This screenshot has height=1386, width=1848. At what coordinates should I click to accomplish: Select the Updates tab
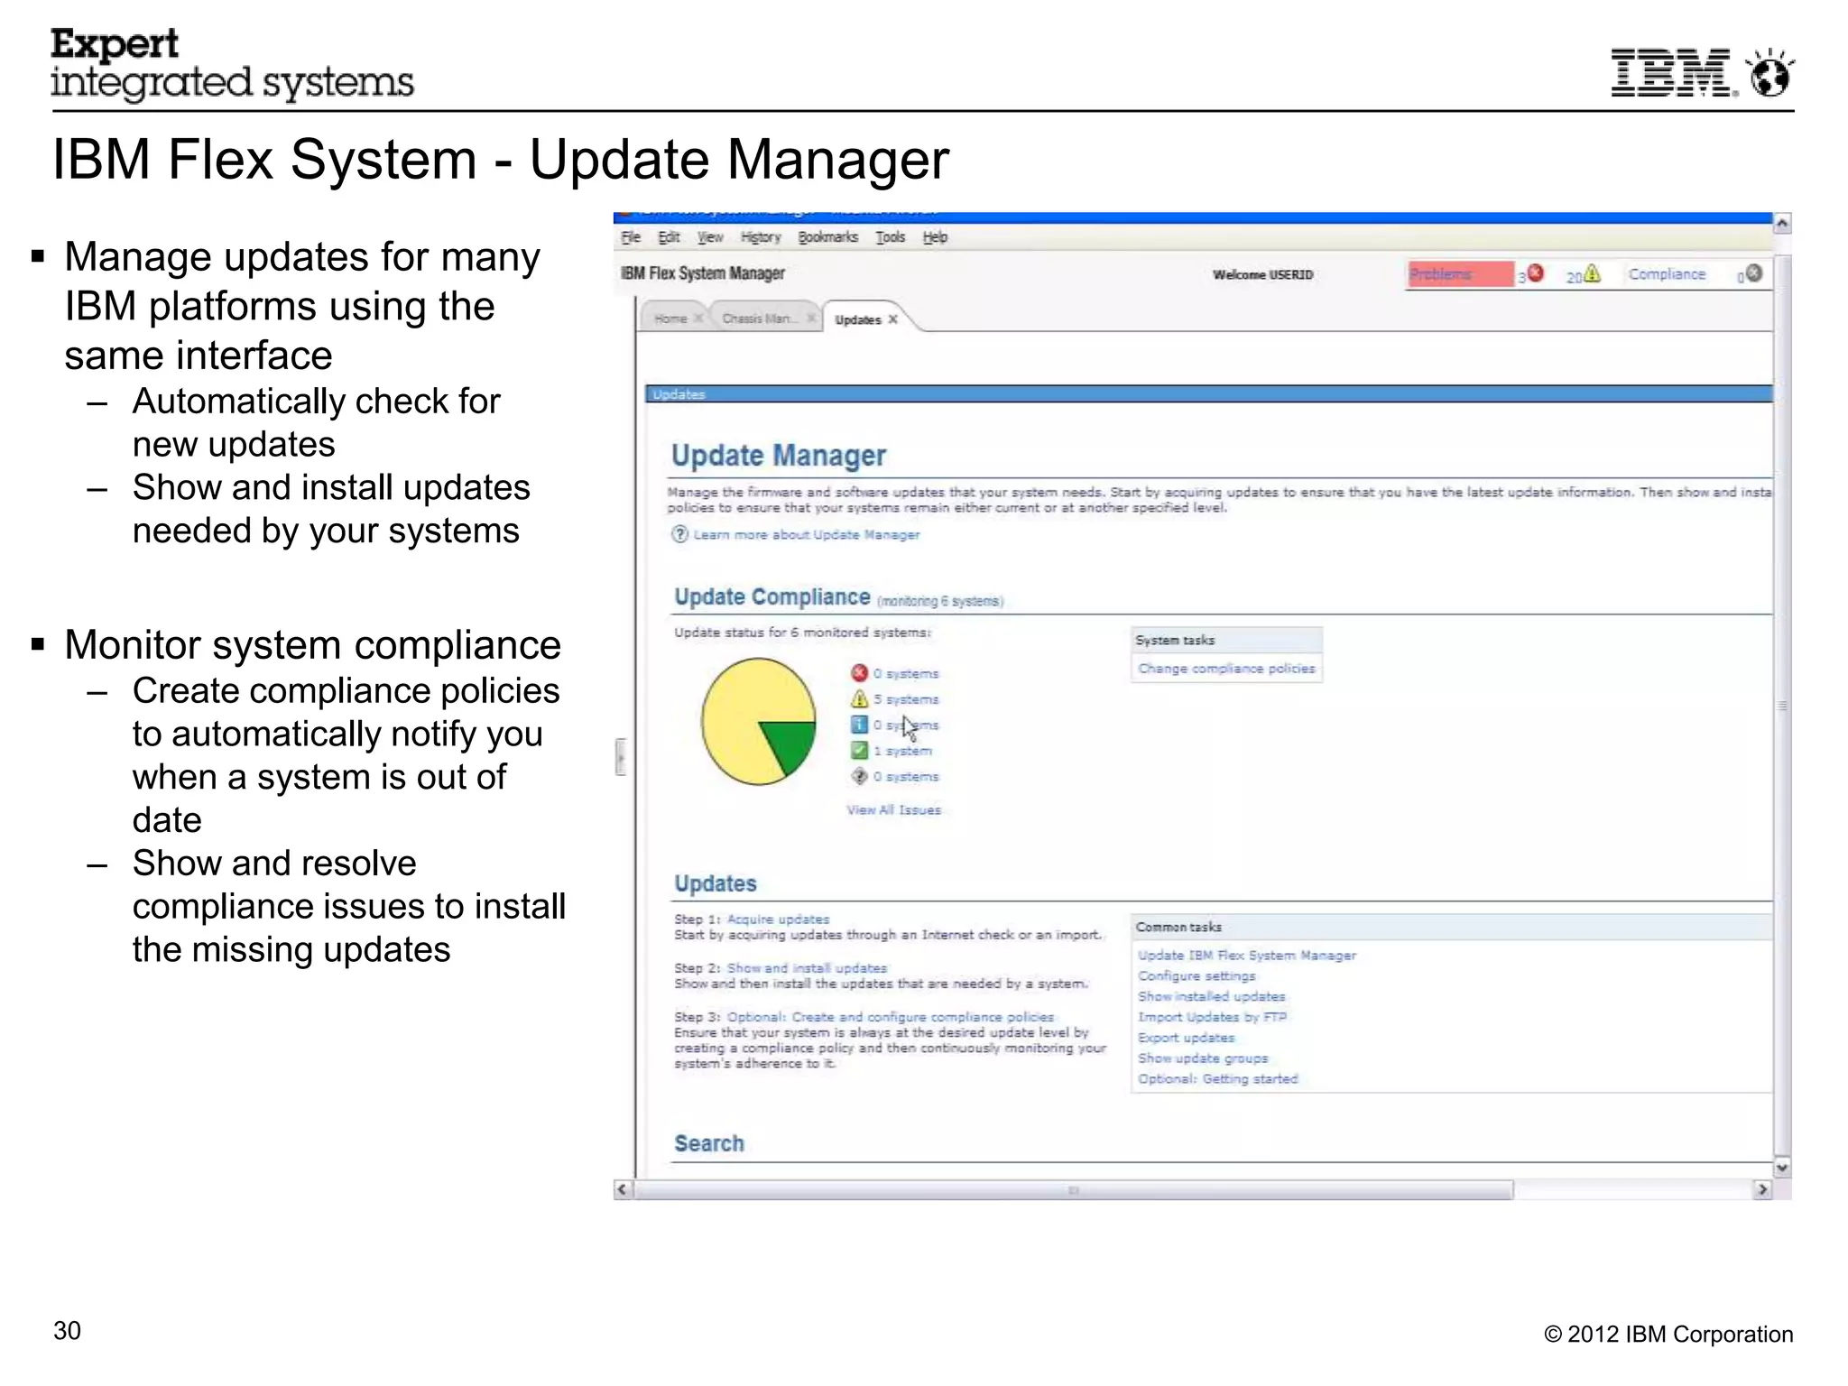pyautogui.click(x=857, y=319)
